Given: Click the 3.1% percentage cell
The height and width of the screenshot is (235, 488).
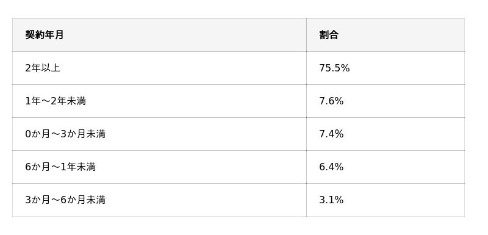Looking at the screenshot, I should tap(331, 200).
